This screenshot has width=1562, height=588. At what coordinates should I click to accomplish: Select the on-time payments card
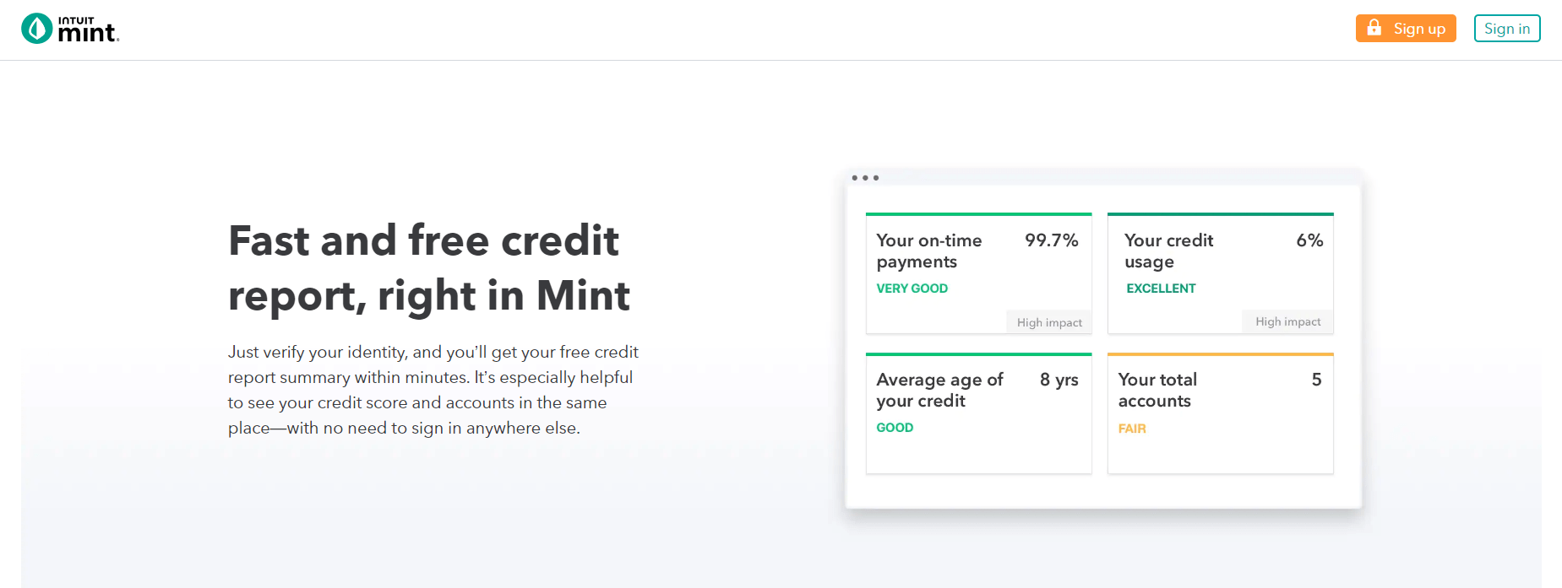(x=979, y=273)
